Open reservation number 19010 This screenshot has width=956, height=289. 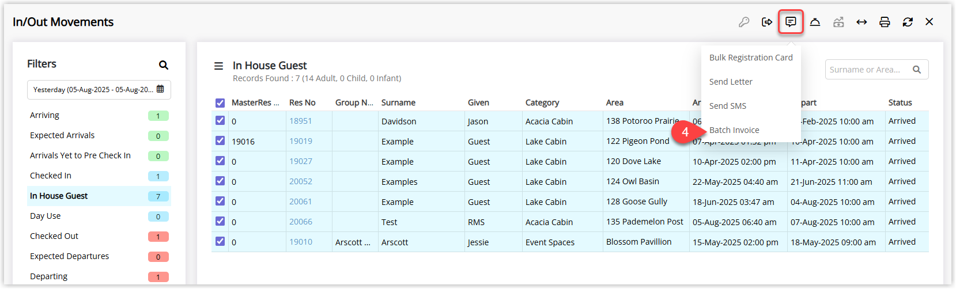tap(300, 242)
